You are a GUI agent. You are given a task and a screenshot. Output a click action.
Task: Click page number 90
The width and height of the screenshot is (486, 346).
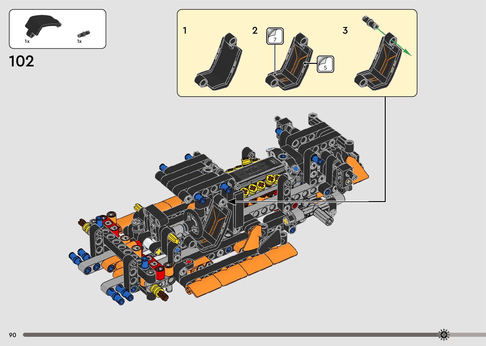coord(12,335)
